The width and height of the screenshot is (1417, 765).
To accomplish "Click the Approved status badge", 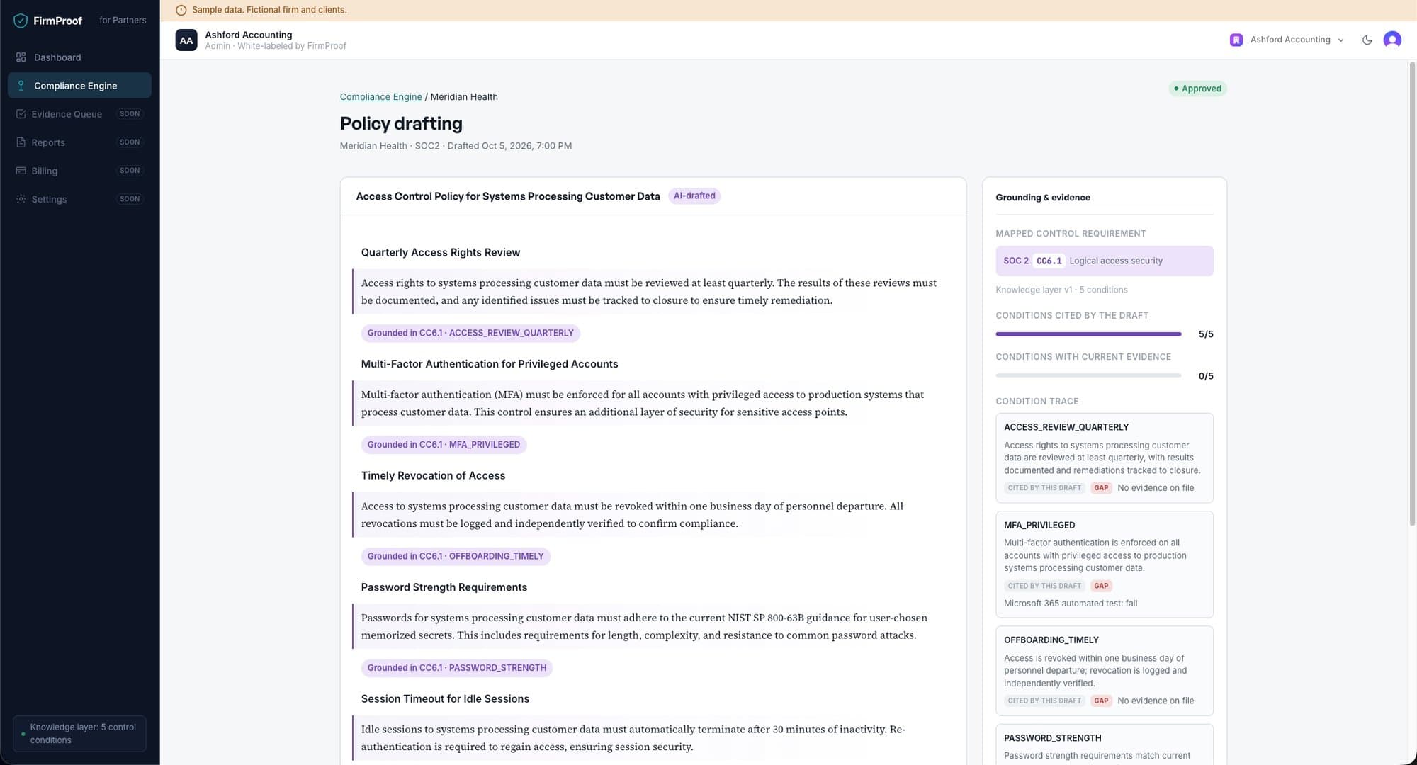I will tap(1197, 89).
